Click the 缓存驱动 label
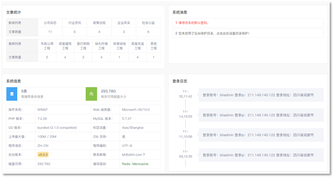 pyautogui.click(x=100, y=164)
